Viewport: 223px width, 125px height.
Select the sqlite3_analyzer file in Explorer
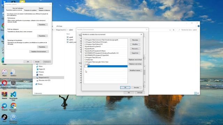pyautogui.click(x=71, y=42)
